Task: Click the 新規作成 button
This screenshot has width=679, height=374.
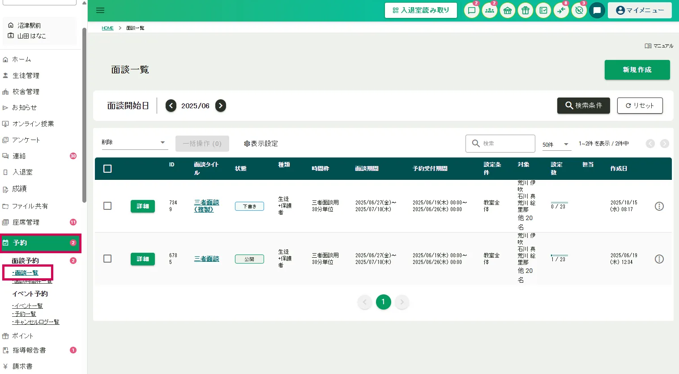Action: (637, 70)
